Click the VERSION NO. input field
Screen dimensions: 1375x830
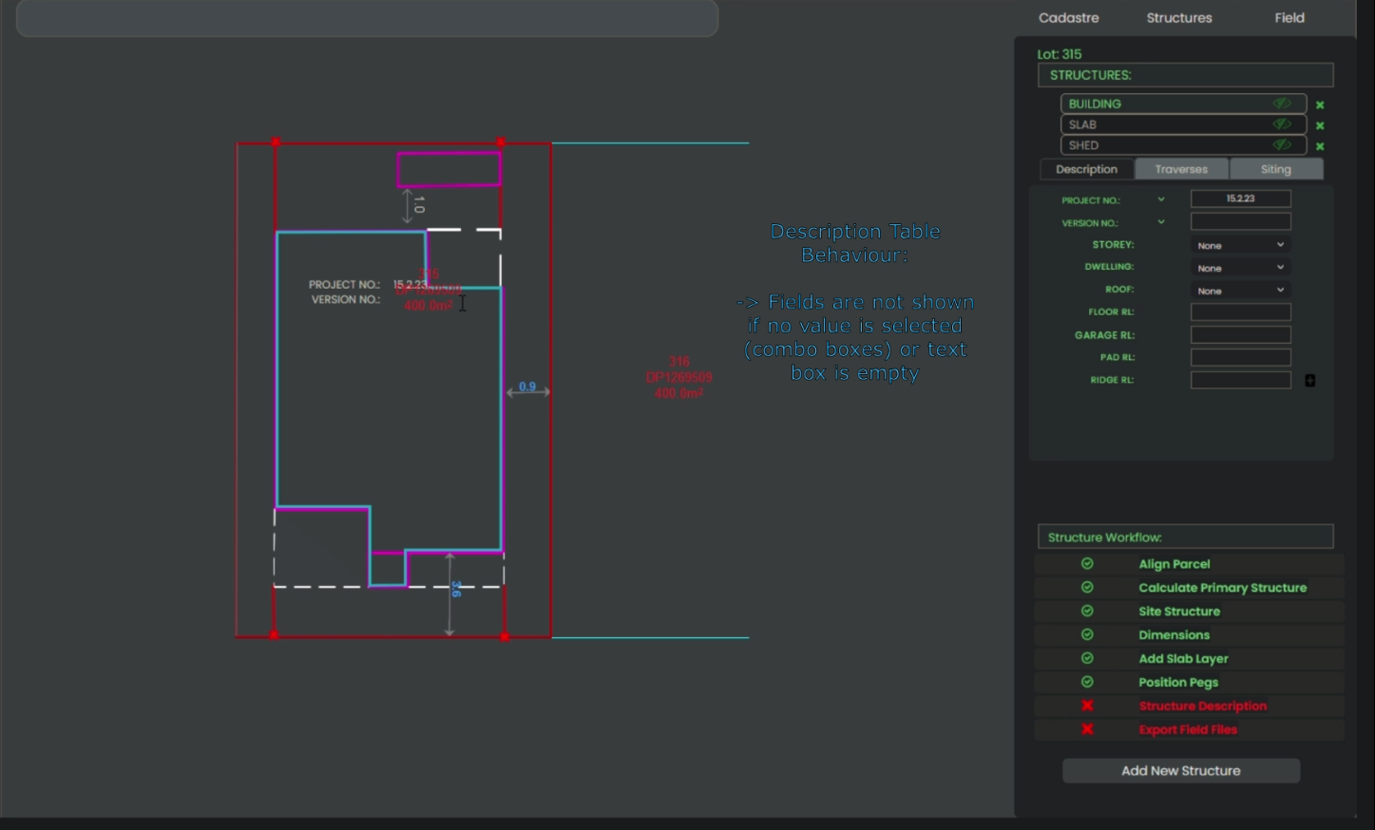pyautogui.click(x=1241, y=221)
